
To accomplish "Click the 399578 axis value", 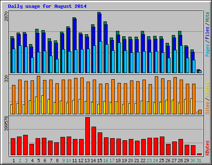I will [6, 124].
